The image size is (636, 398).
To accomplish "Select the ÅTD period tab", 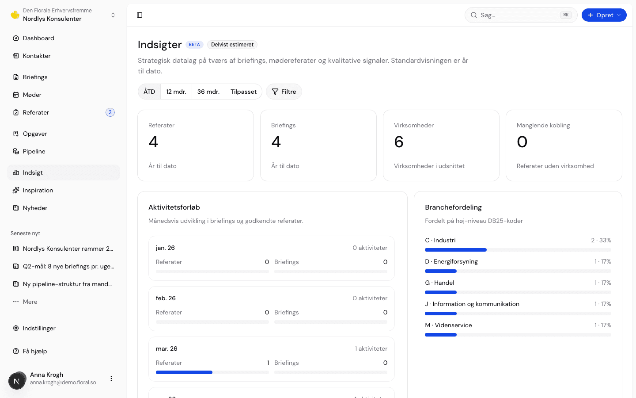I will pyautogui.click(x=149, y=92).
